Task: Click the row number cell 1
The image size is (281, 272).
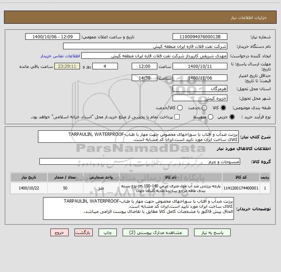Action: click(265, 188)
